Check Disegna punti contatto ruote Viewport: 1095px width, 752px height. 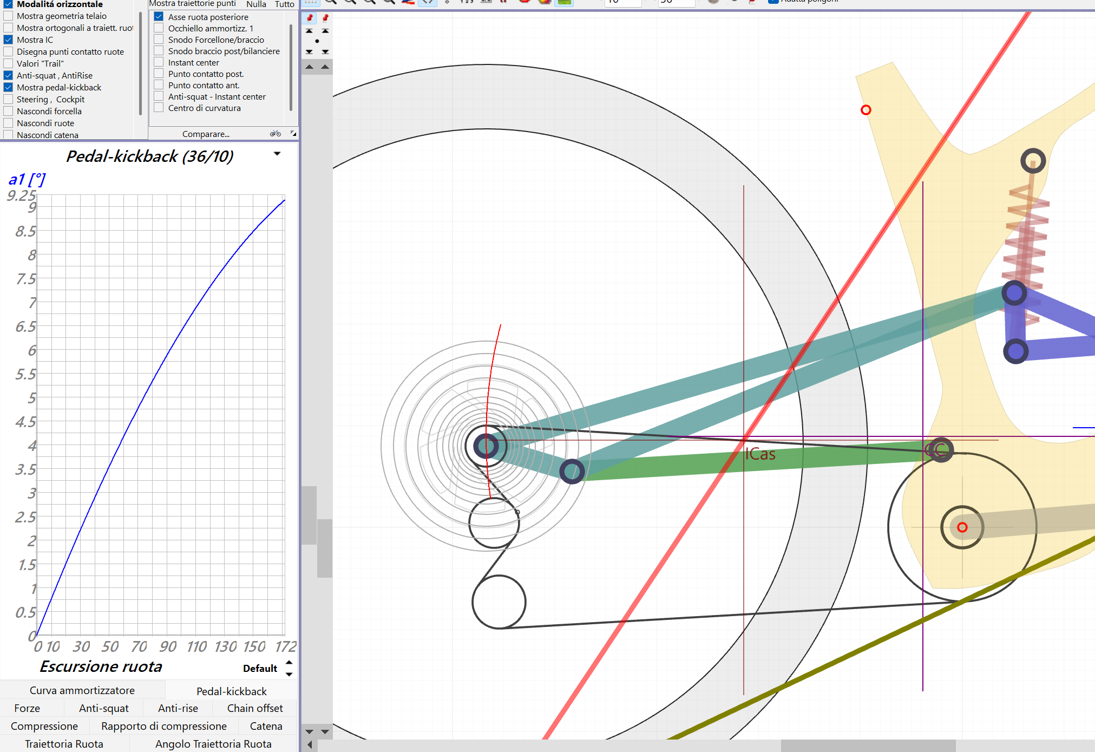(x=8, y=51)
